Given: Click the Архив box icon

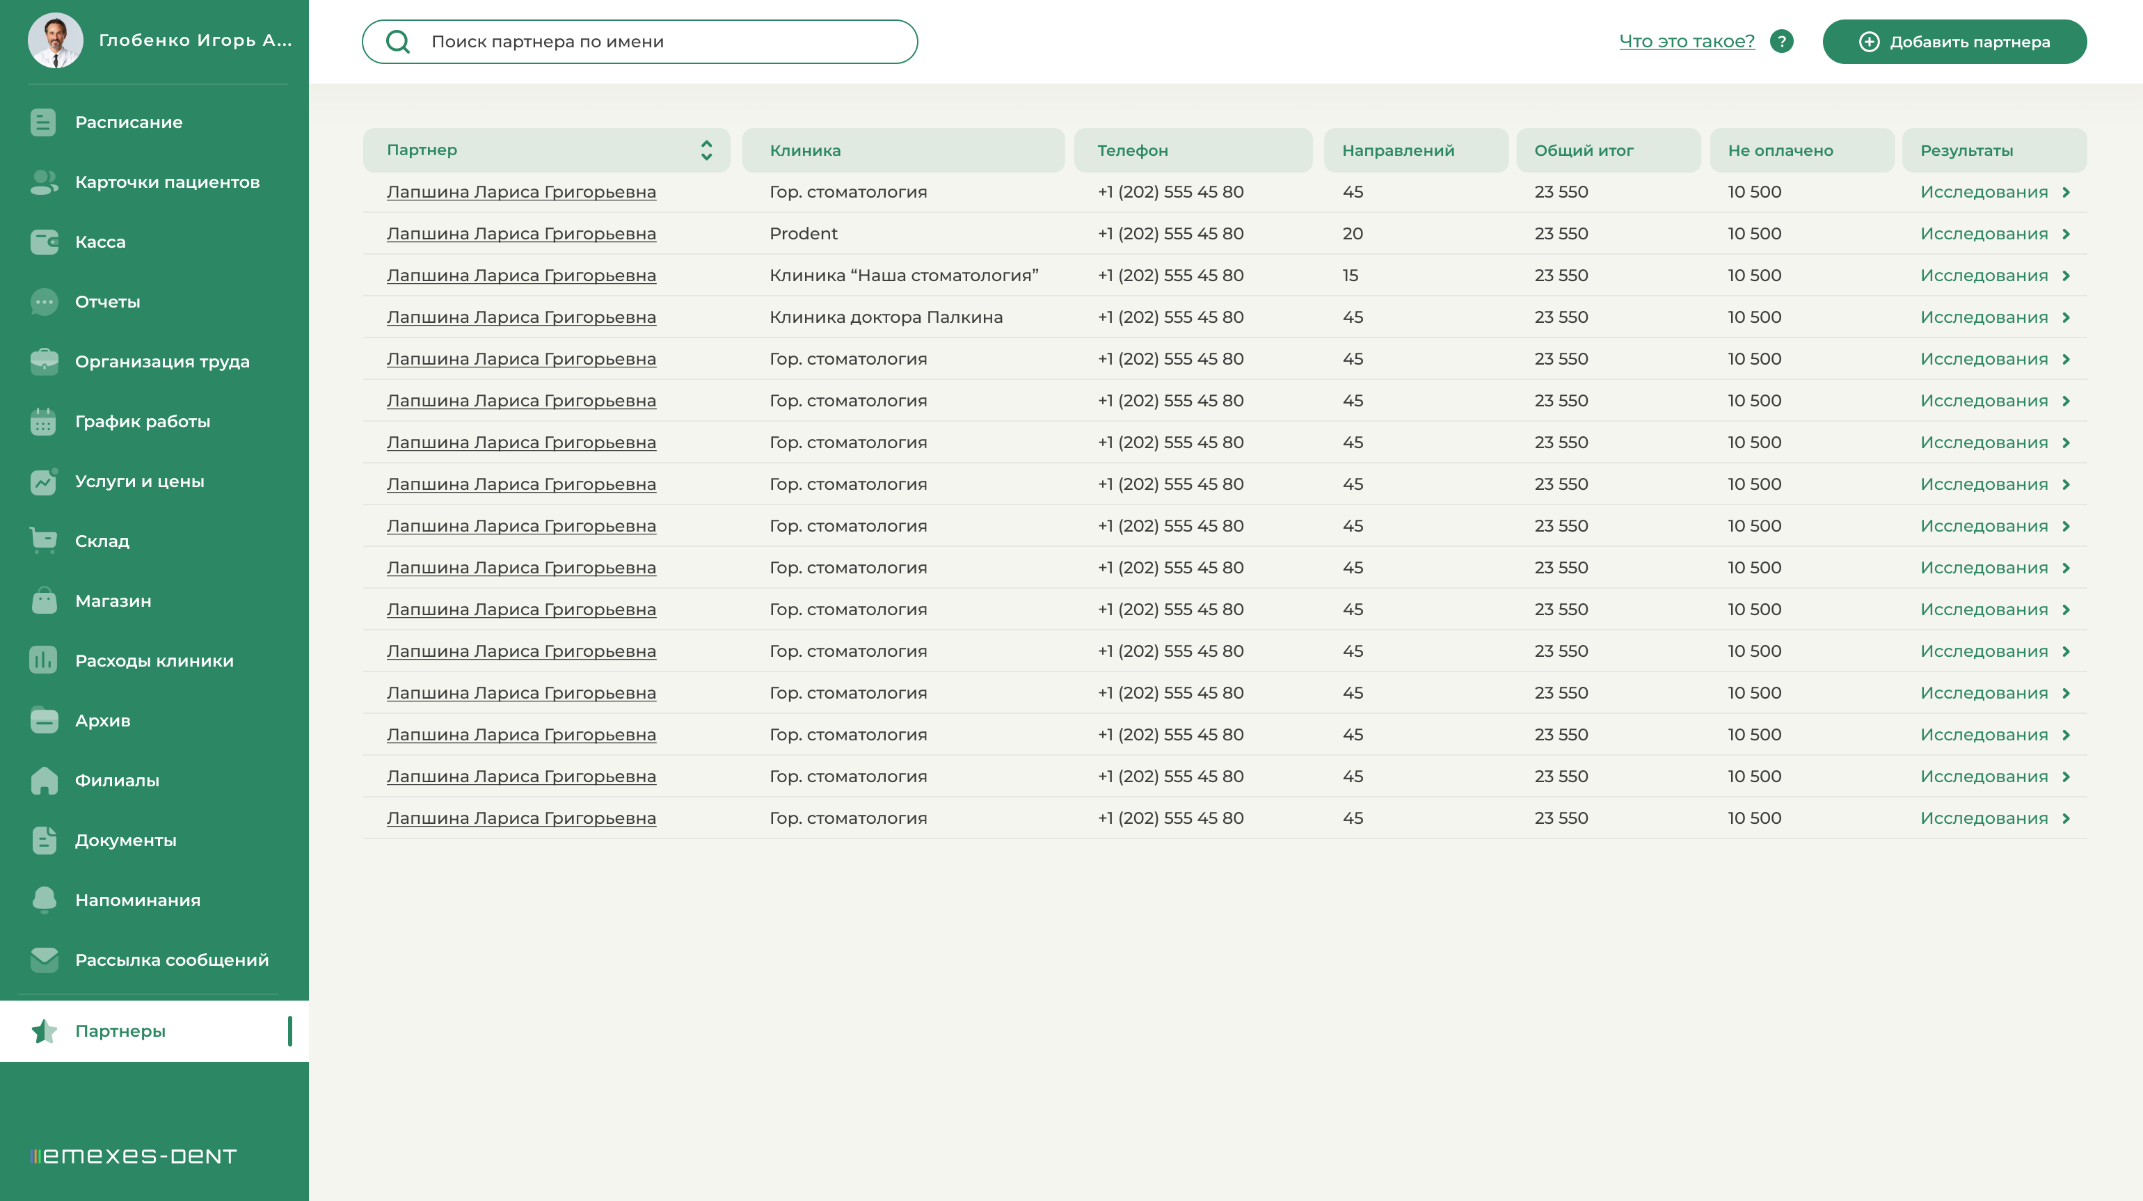Looking at the screenshot, I should [44, 720].
